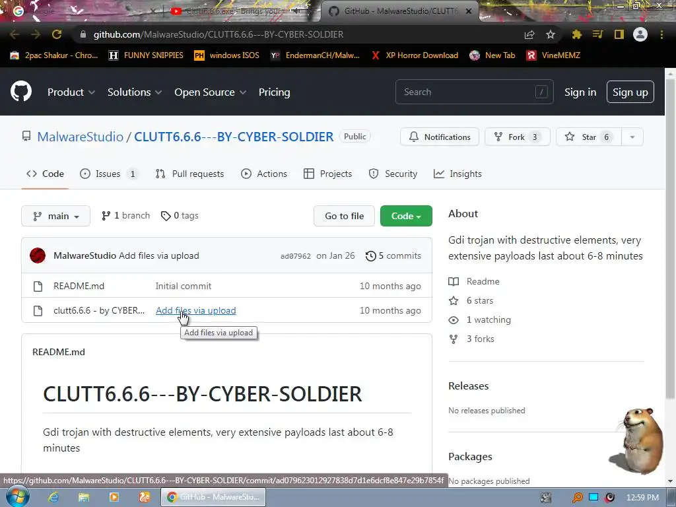The height and width of the screenshot is (507, 676).
Task: Open the Issues tab
Action: click(x=109, y=174)
